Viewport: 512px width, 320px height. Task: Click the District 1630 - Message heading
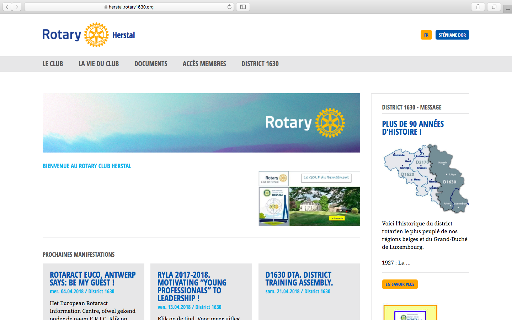pos(412,107)
